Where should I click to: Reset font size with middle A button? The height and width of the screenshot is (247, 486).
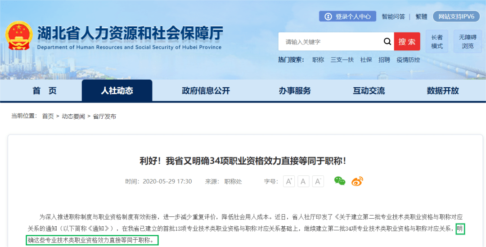tap(303, 181)
